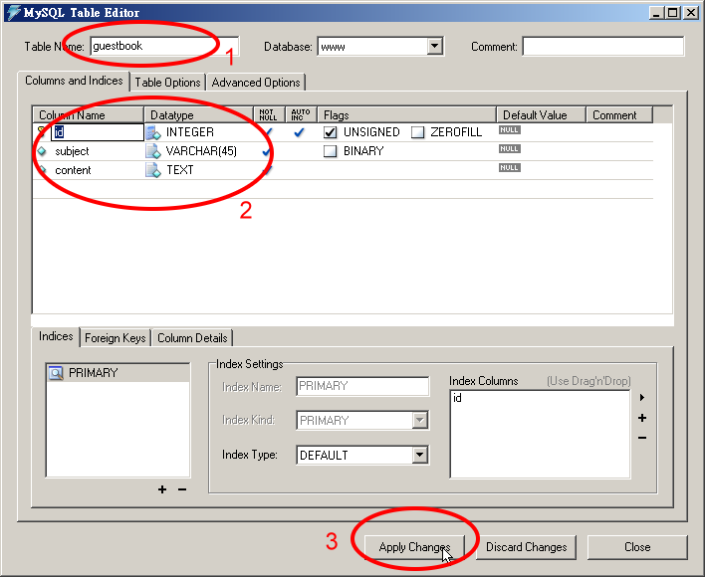
Task: Tick the BINARY flag for subject
Action: [331, 151]
